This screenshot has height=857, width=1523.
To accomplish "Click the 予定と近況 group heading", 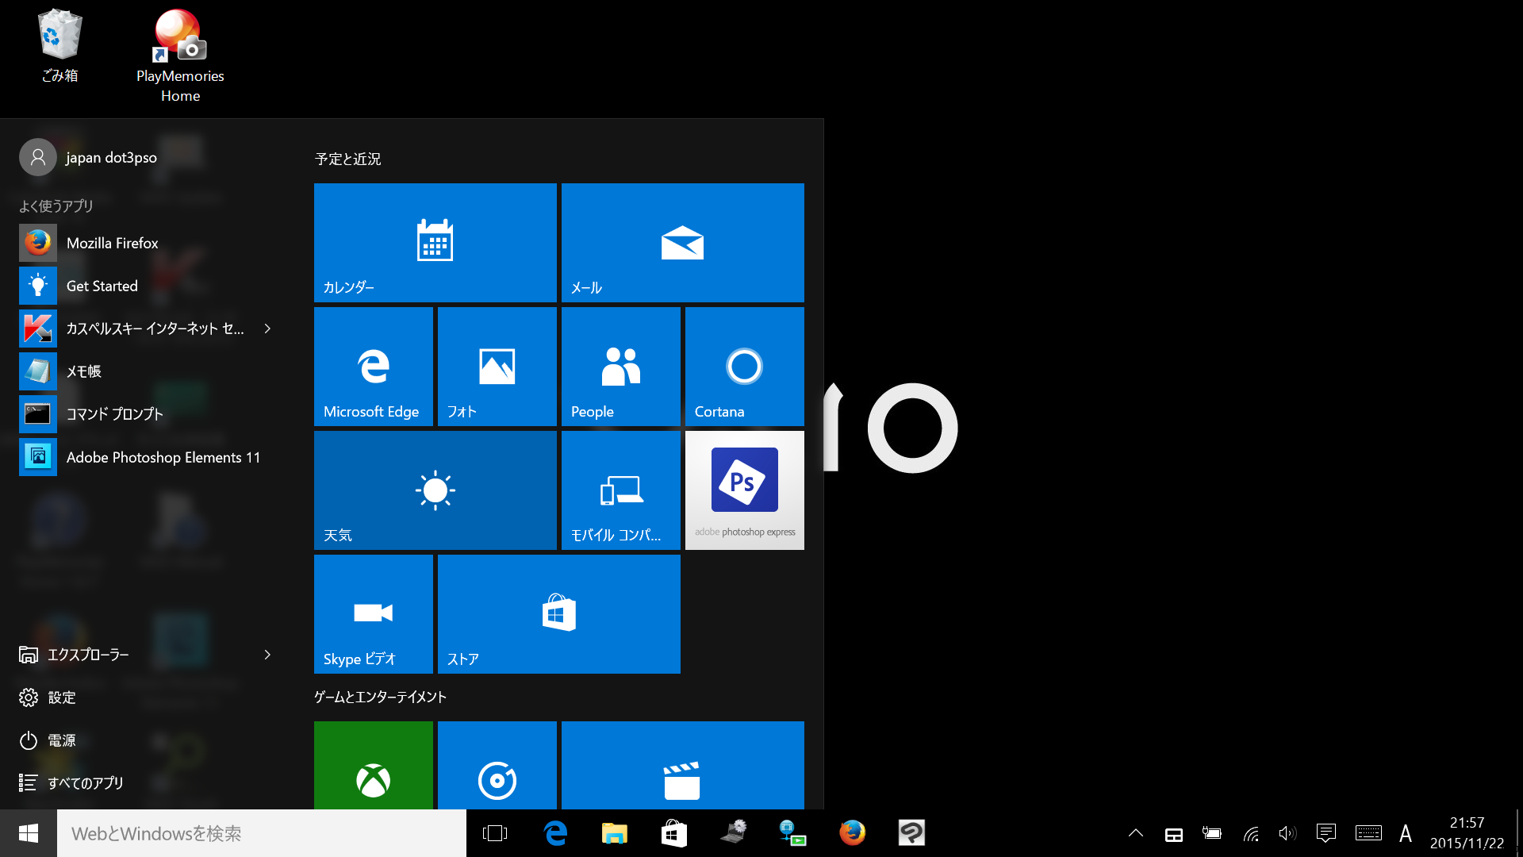I will point(347,159).
